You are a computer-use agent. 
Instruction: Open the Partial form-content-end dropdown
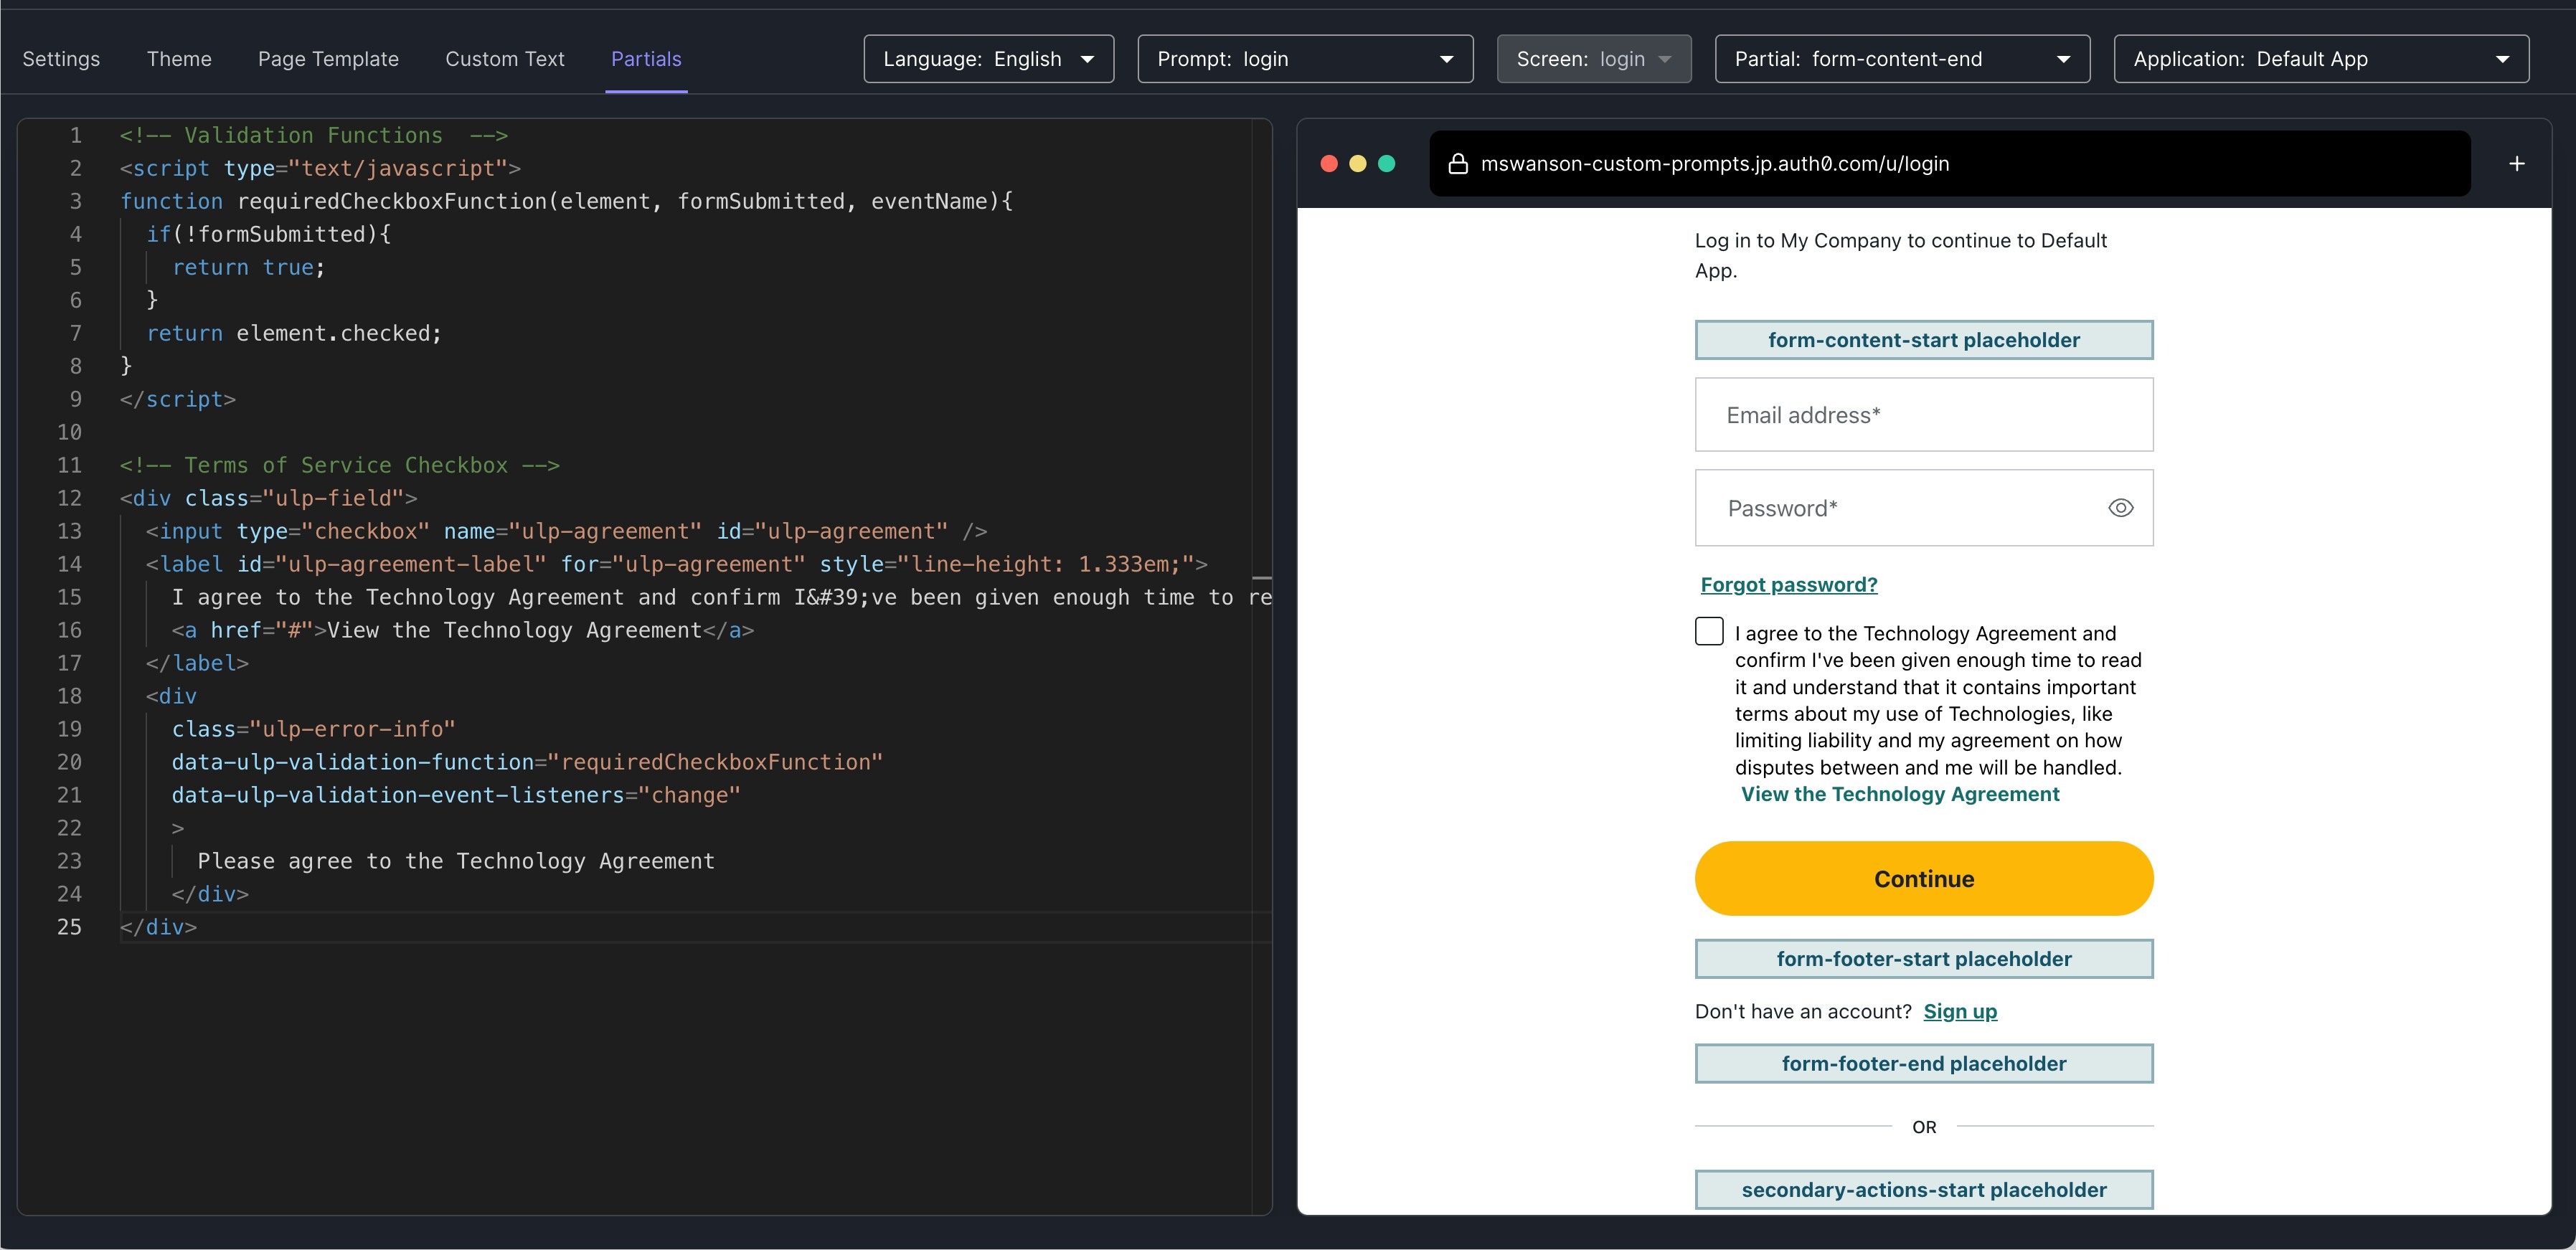coord(1901,59)
